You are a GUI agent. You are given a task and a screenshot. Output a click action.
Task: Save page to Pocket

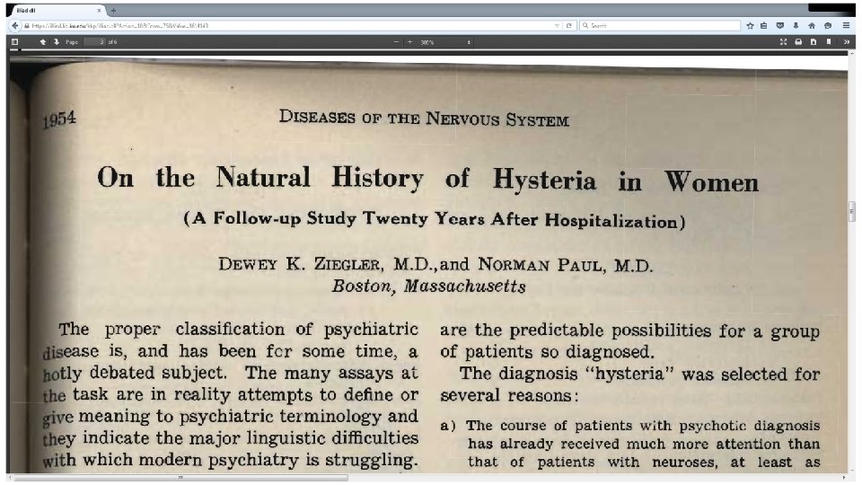pos(779,25)
